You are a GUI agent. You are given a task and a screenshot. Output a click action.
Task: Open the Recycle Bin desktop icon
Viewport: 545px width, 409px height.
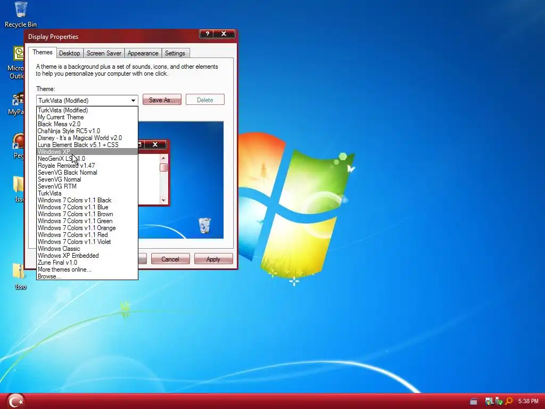21,14
